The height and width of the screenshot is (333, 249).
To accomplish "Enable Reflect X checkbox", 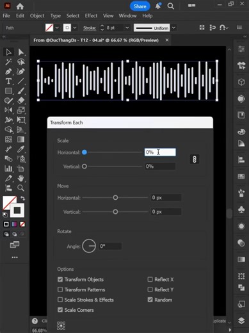I will (x=150, y=279).
